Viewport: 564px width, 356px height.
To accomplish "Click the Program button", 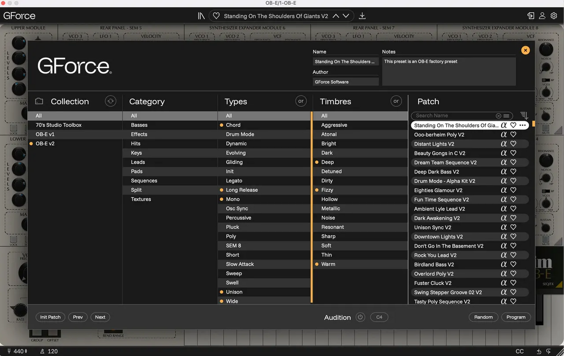I will 516,317.
